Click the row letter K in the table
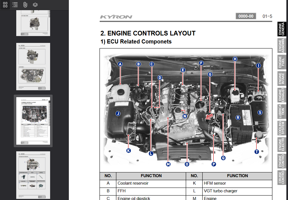The height and width of the screenshot is (200, 288). coord(194,183)
